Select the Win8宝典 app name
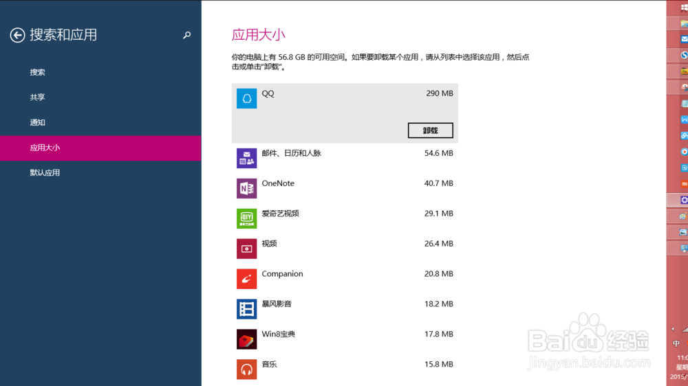Screen dimensions: 688x386 click(278, 334)
